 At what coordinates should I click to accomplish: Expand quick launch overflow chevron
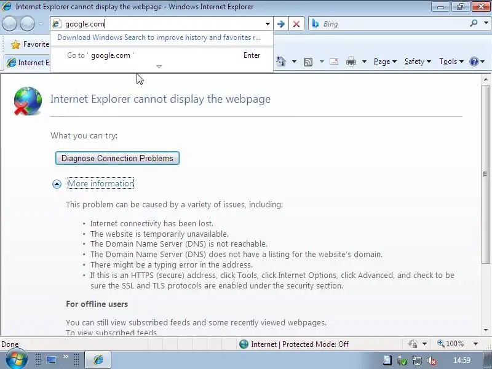66,357
